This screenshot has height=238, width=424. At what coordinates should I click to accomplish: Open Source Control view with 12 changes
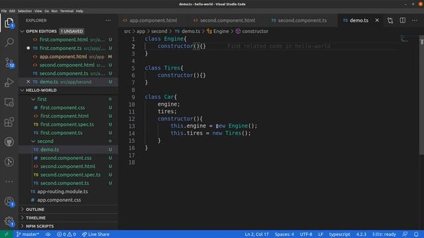click(9, 63)
